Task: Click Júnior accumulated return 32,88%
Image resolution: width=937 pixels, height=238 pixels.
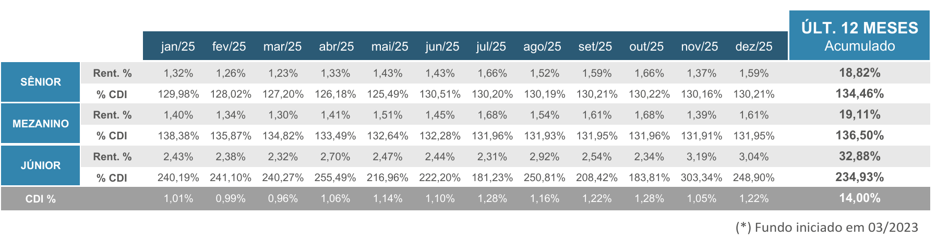Action: [859, 156]
